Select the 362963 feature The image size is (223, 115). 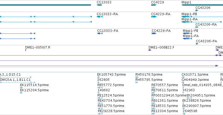click(189, 90)
